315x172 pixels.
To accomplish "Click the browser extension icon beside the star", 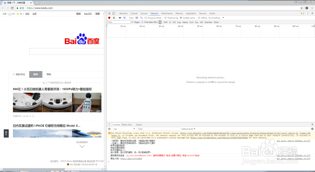I will point(307,8).
